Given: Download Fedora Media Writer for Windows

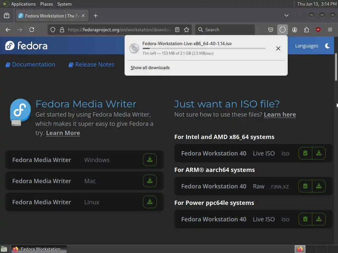Looking at the screenshot, I should coord(150,160).
